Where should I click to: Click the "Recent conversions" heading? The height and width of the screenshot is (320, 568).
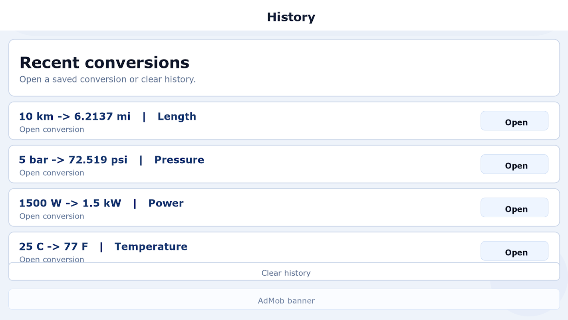[x=104, y=63]
